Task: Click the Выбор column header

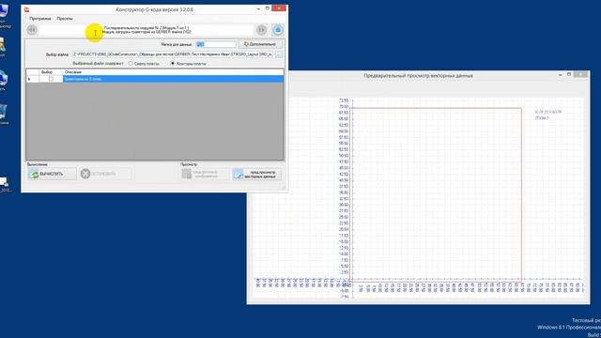Action: [x=51, y=72]
